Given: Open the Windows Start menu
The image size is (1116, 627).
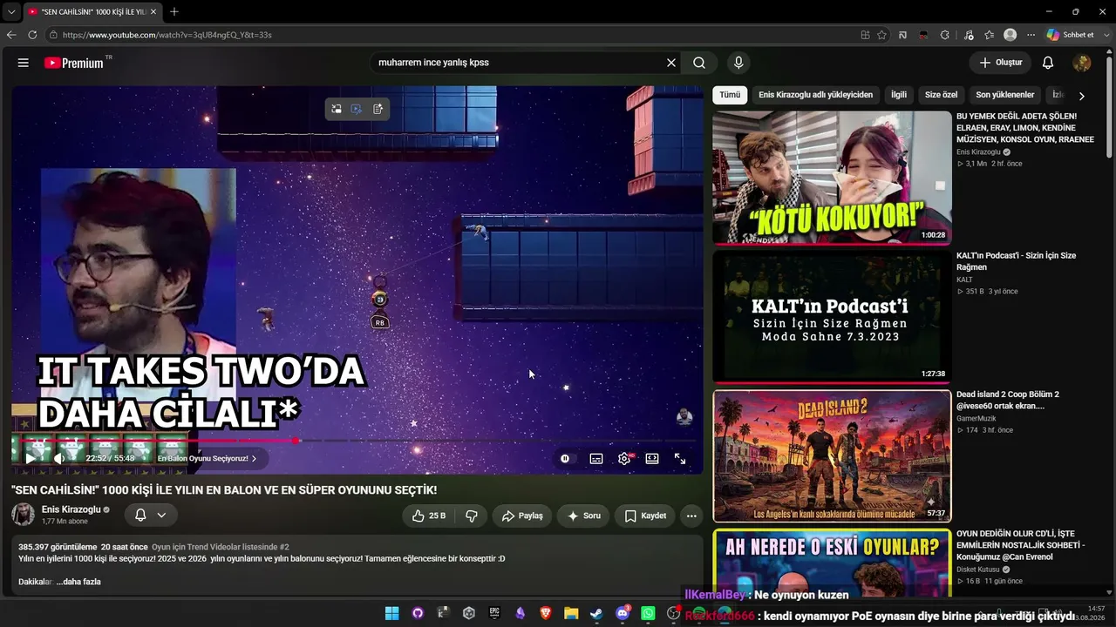Looking at the screenshot, I should tap(391, 613).
